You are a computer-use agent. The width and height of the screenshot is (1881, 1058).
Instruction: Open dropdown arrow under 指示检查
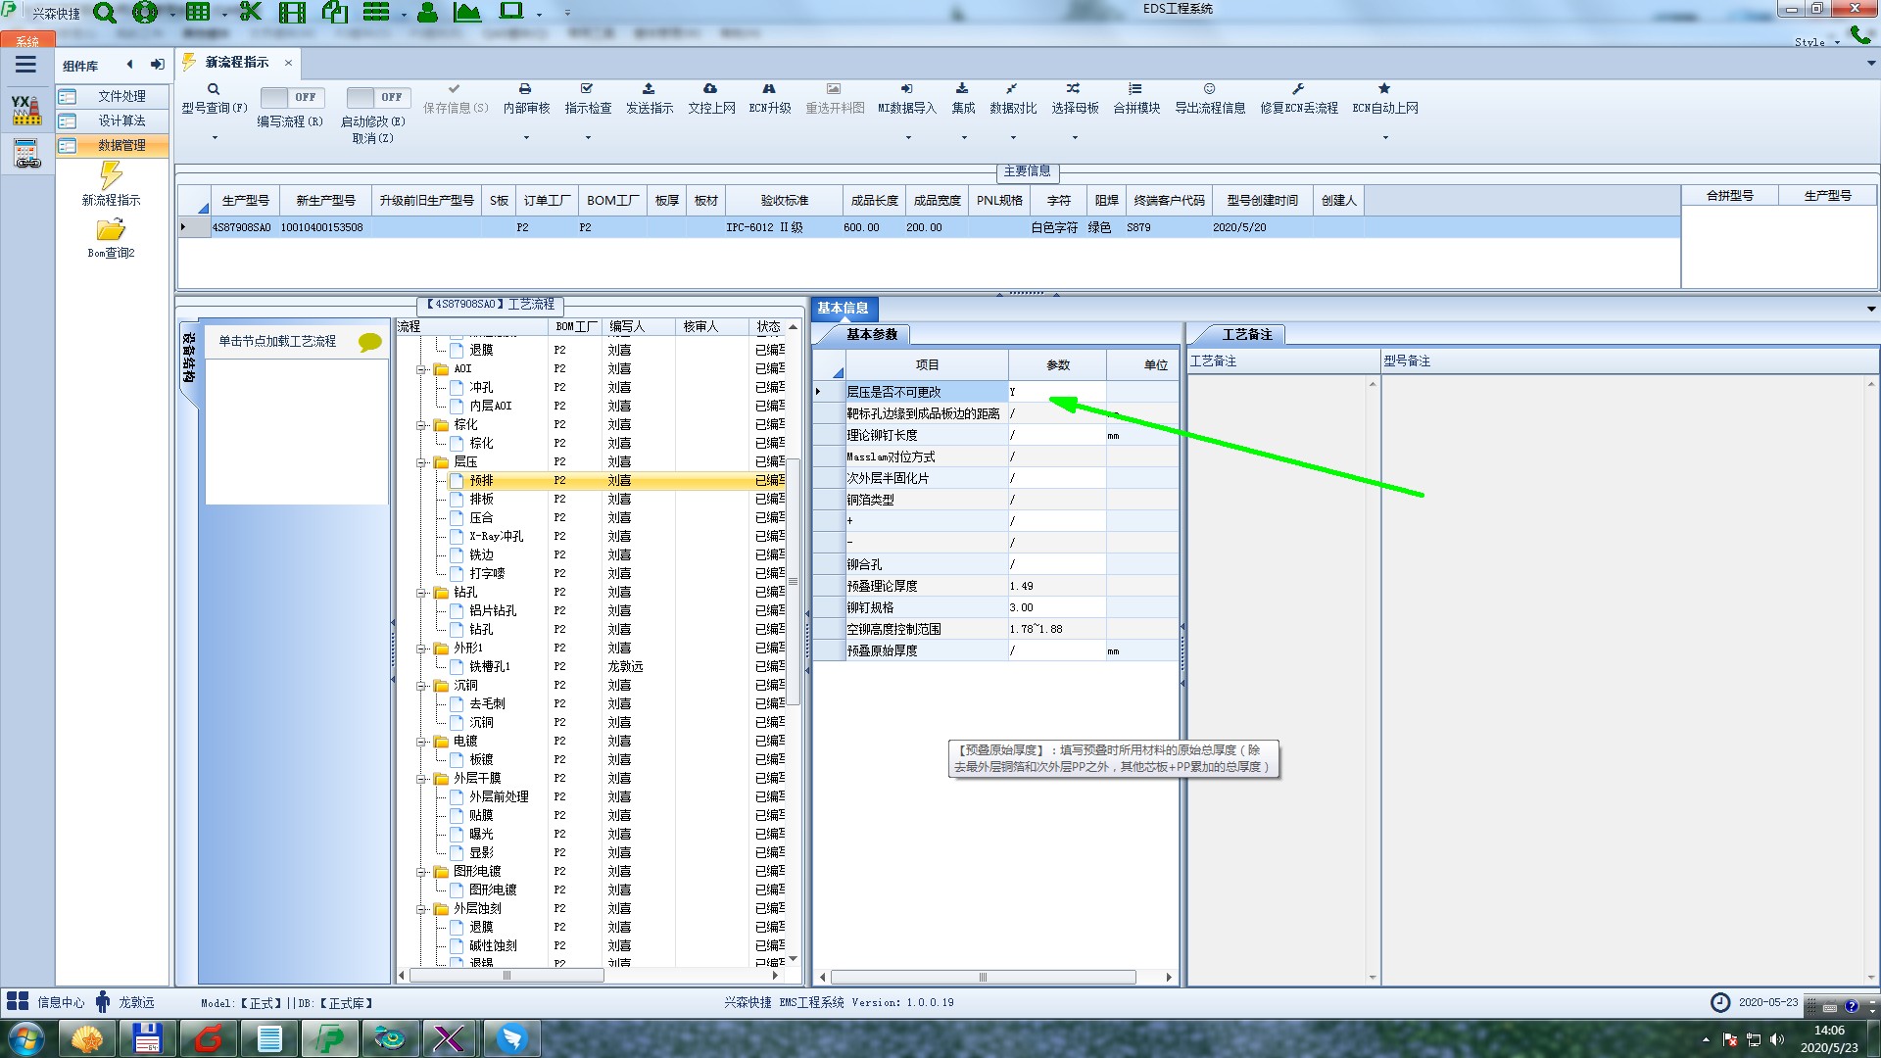coord(588,138)
